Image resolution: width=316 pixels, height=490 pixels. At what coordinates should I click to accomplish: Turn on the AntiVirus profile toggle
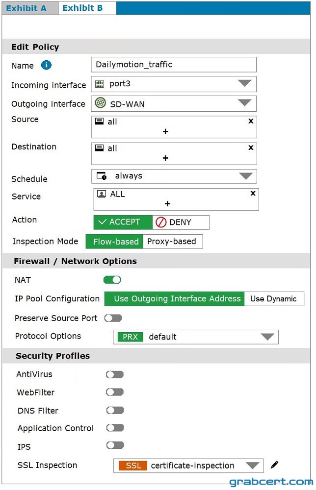[x=115, y=374]
